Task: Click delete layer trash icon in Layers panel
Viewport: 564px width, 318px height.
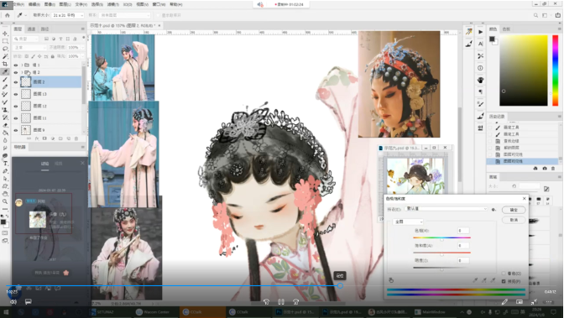Action: [76, 138]
